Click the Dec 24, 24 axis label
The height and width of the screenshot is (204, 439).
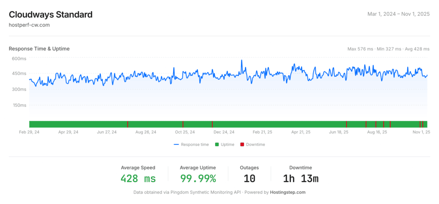[x=224, y=132]
